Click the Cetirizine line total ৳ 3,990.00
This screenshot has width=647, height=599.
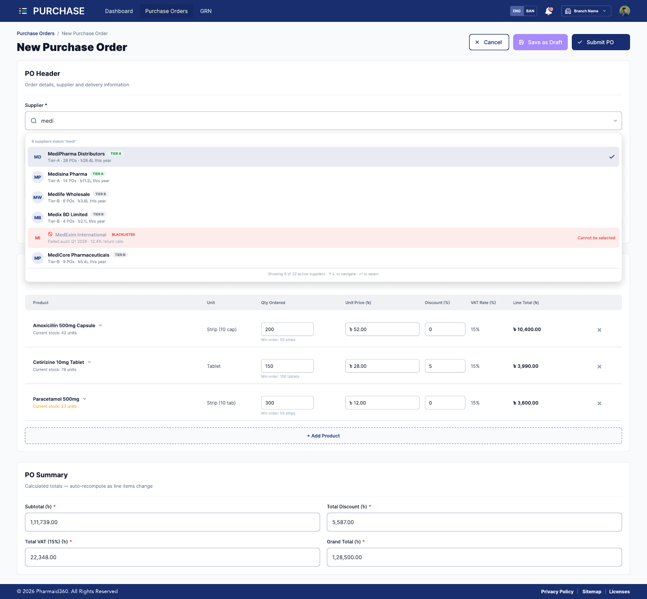pos(526,366)
